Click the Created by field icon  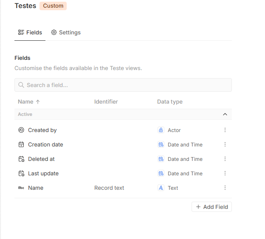click(x=21, y=130)
